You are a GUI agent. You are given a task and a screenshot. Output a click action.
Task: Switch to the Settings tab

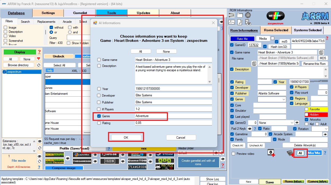pyautogui.click(x=48, y=13)
